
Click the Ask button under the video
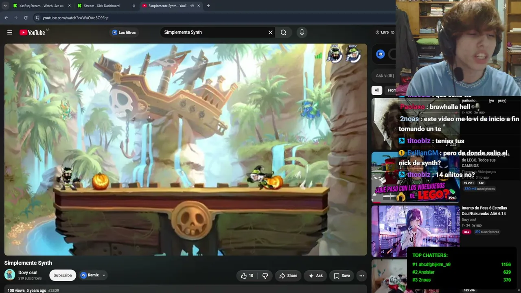[315, 276]
